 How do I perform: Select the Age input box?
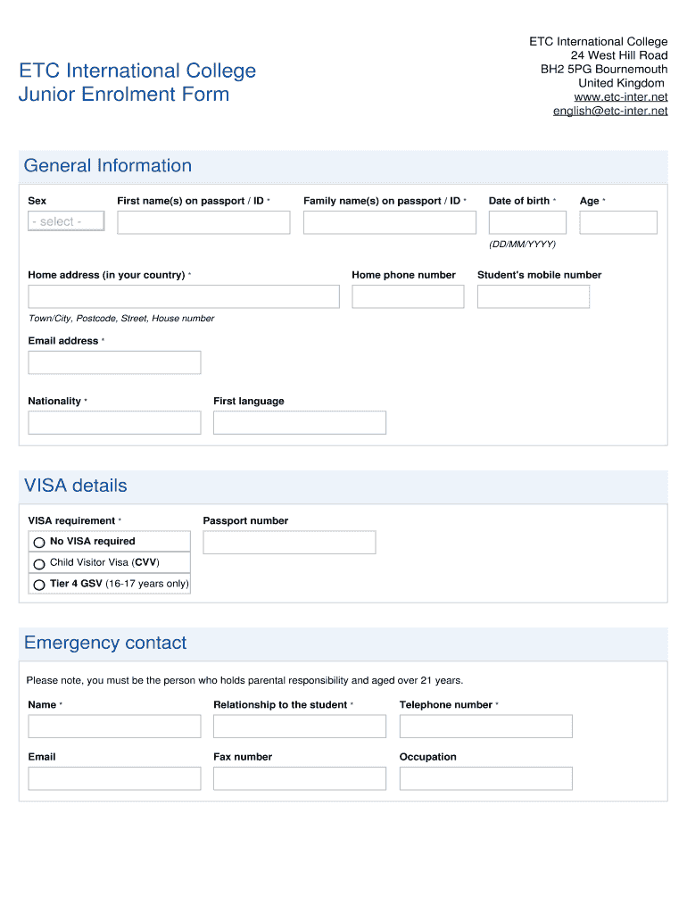click(617, 222)
